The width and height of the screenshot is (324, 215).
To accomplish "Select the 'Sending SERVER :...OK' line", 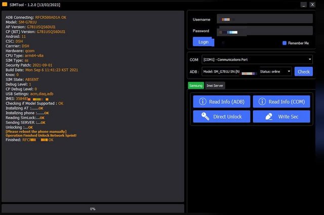I will click(x=25, y=122).
